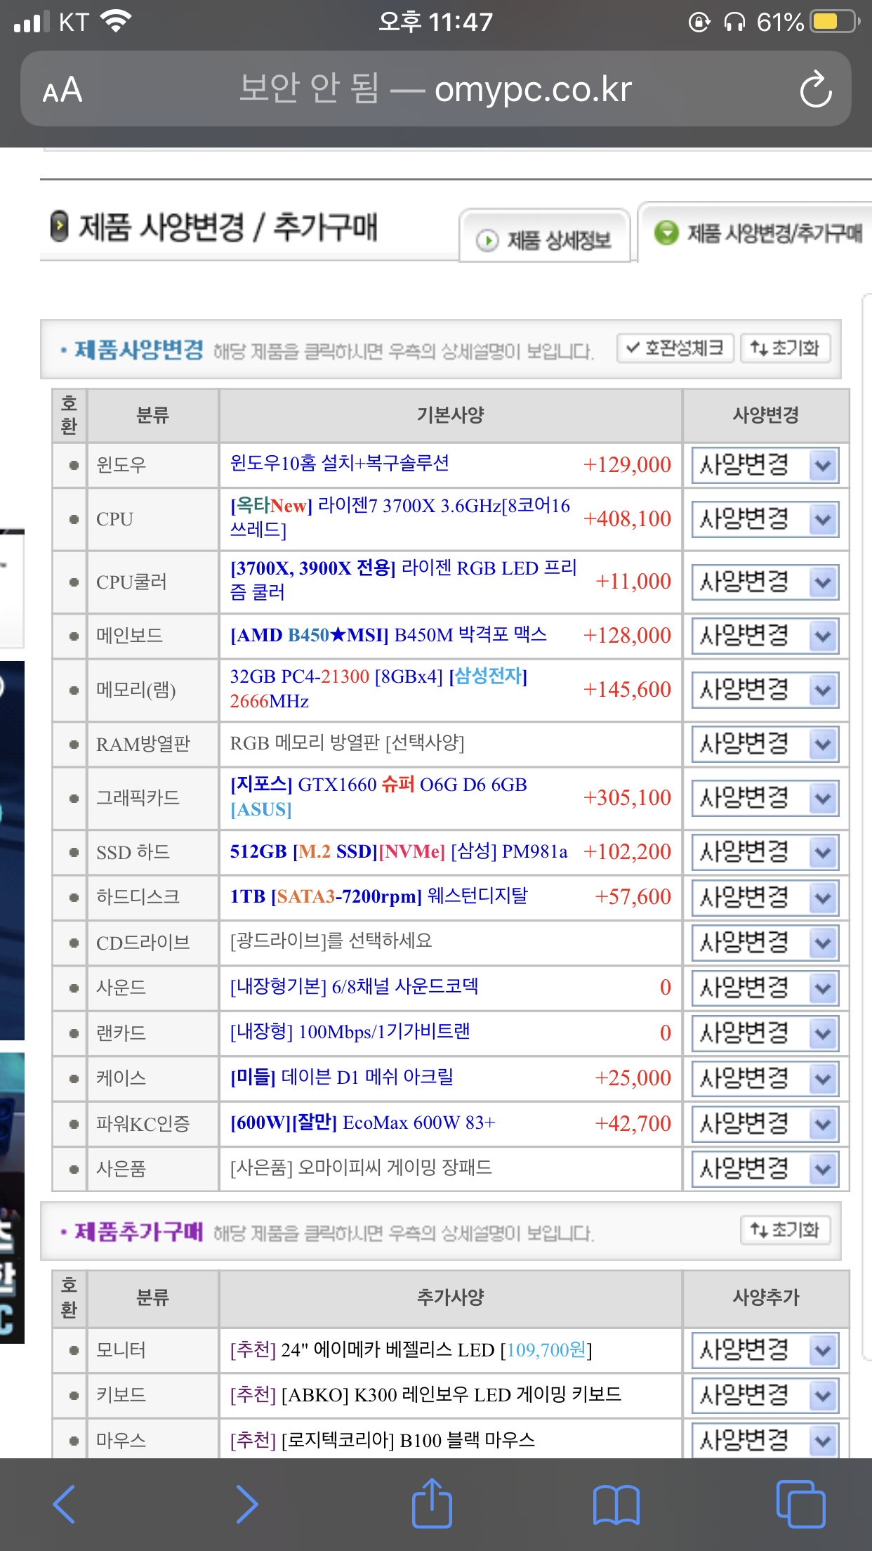The height and width of the screenshot is (1551, 872).
Task: Tap Safari forward arrow
Action: (x=246, y=1504)
